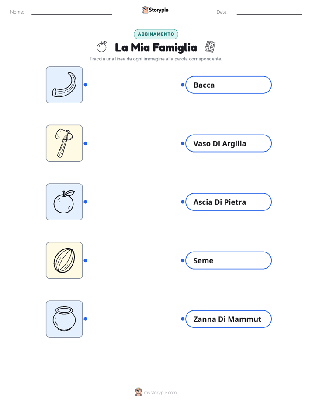Choose the Zanna Di Mammut label
This screenshot has height=405, width=312.
coord(229,319)
